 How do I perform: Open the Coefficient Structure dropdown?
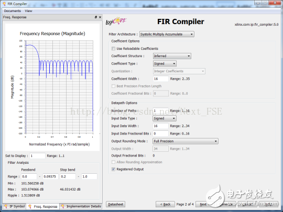[x=172, y=56]
